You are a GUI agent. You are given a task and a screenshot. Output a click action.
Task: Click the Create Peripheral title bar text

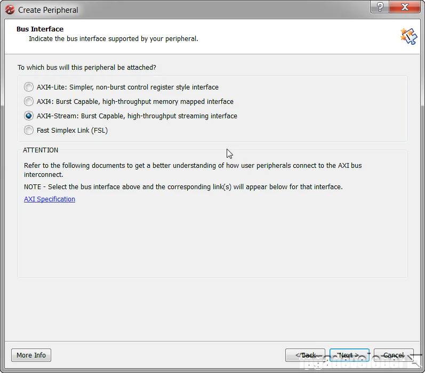(48, 10)
